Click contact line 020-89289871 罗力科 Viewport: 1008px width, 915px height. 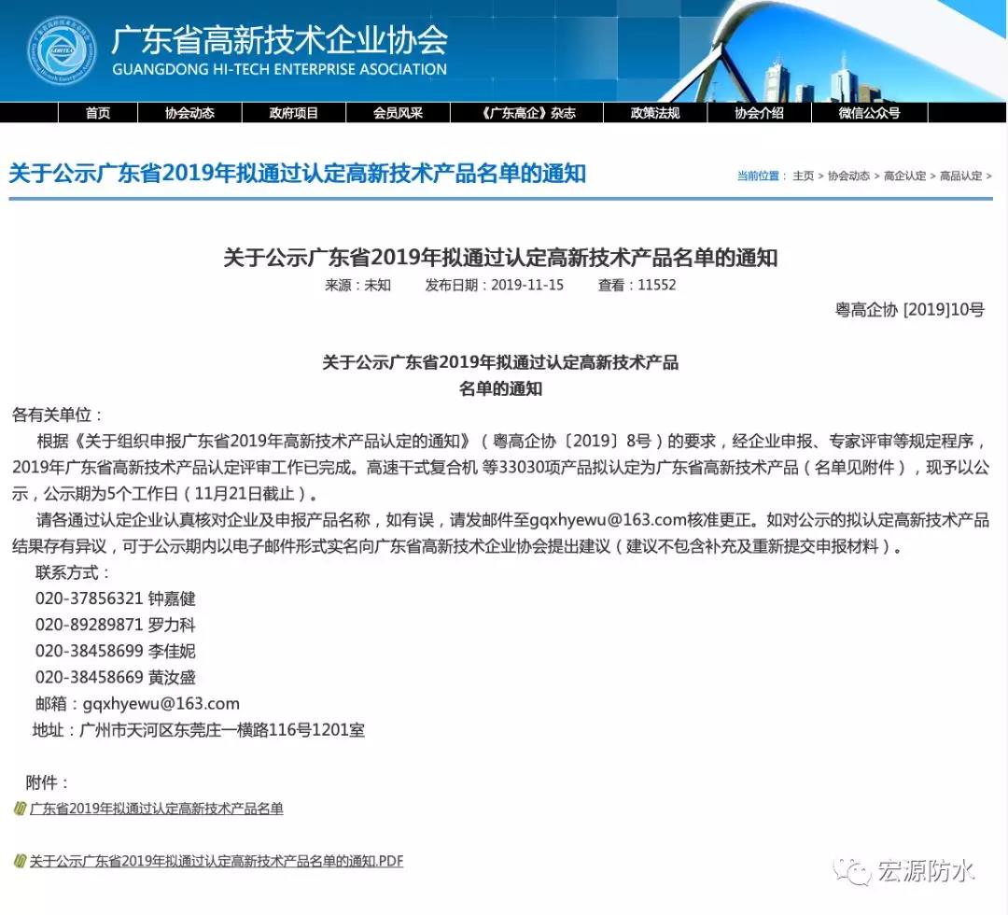click(116, 625)
